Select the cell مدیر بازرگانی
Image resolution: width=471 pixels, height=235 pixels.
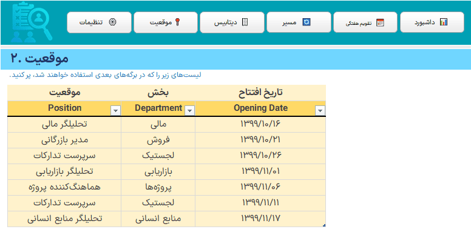(64, 140)
